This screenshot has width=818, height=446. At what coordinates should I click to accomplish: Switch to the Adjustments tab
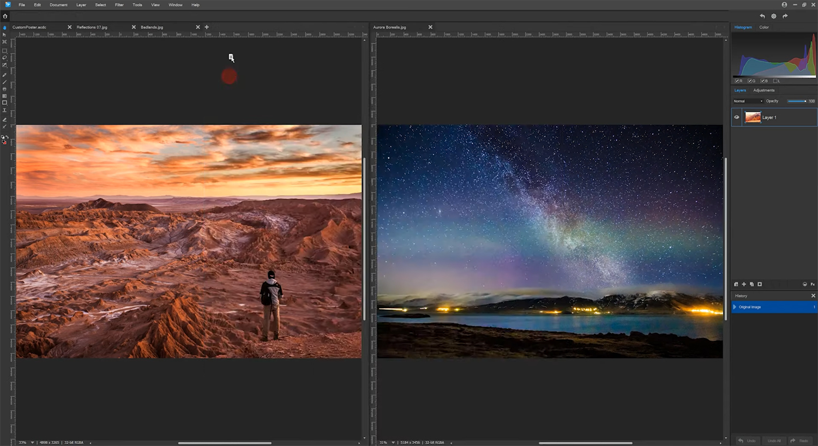point(763,90)
